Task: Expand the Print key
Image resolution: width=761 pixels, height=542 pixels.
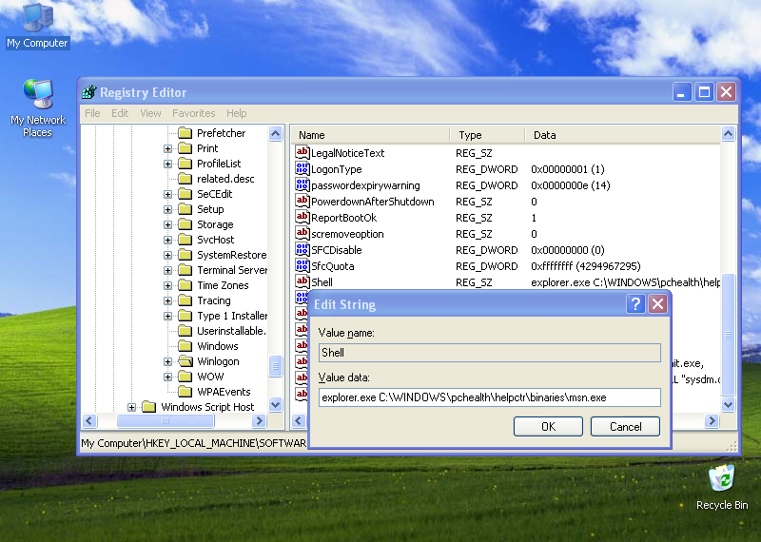Action: click(167, 148)
